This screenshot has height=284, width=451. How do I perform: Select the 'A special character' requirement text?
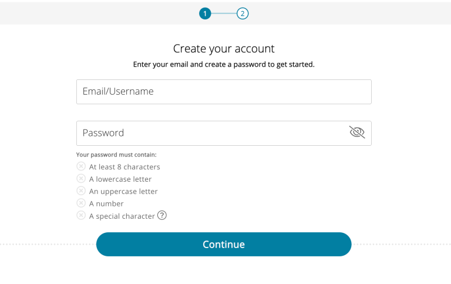pos(122,216)
